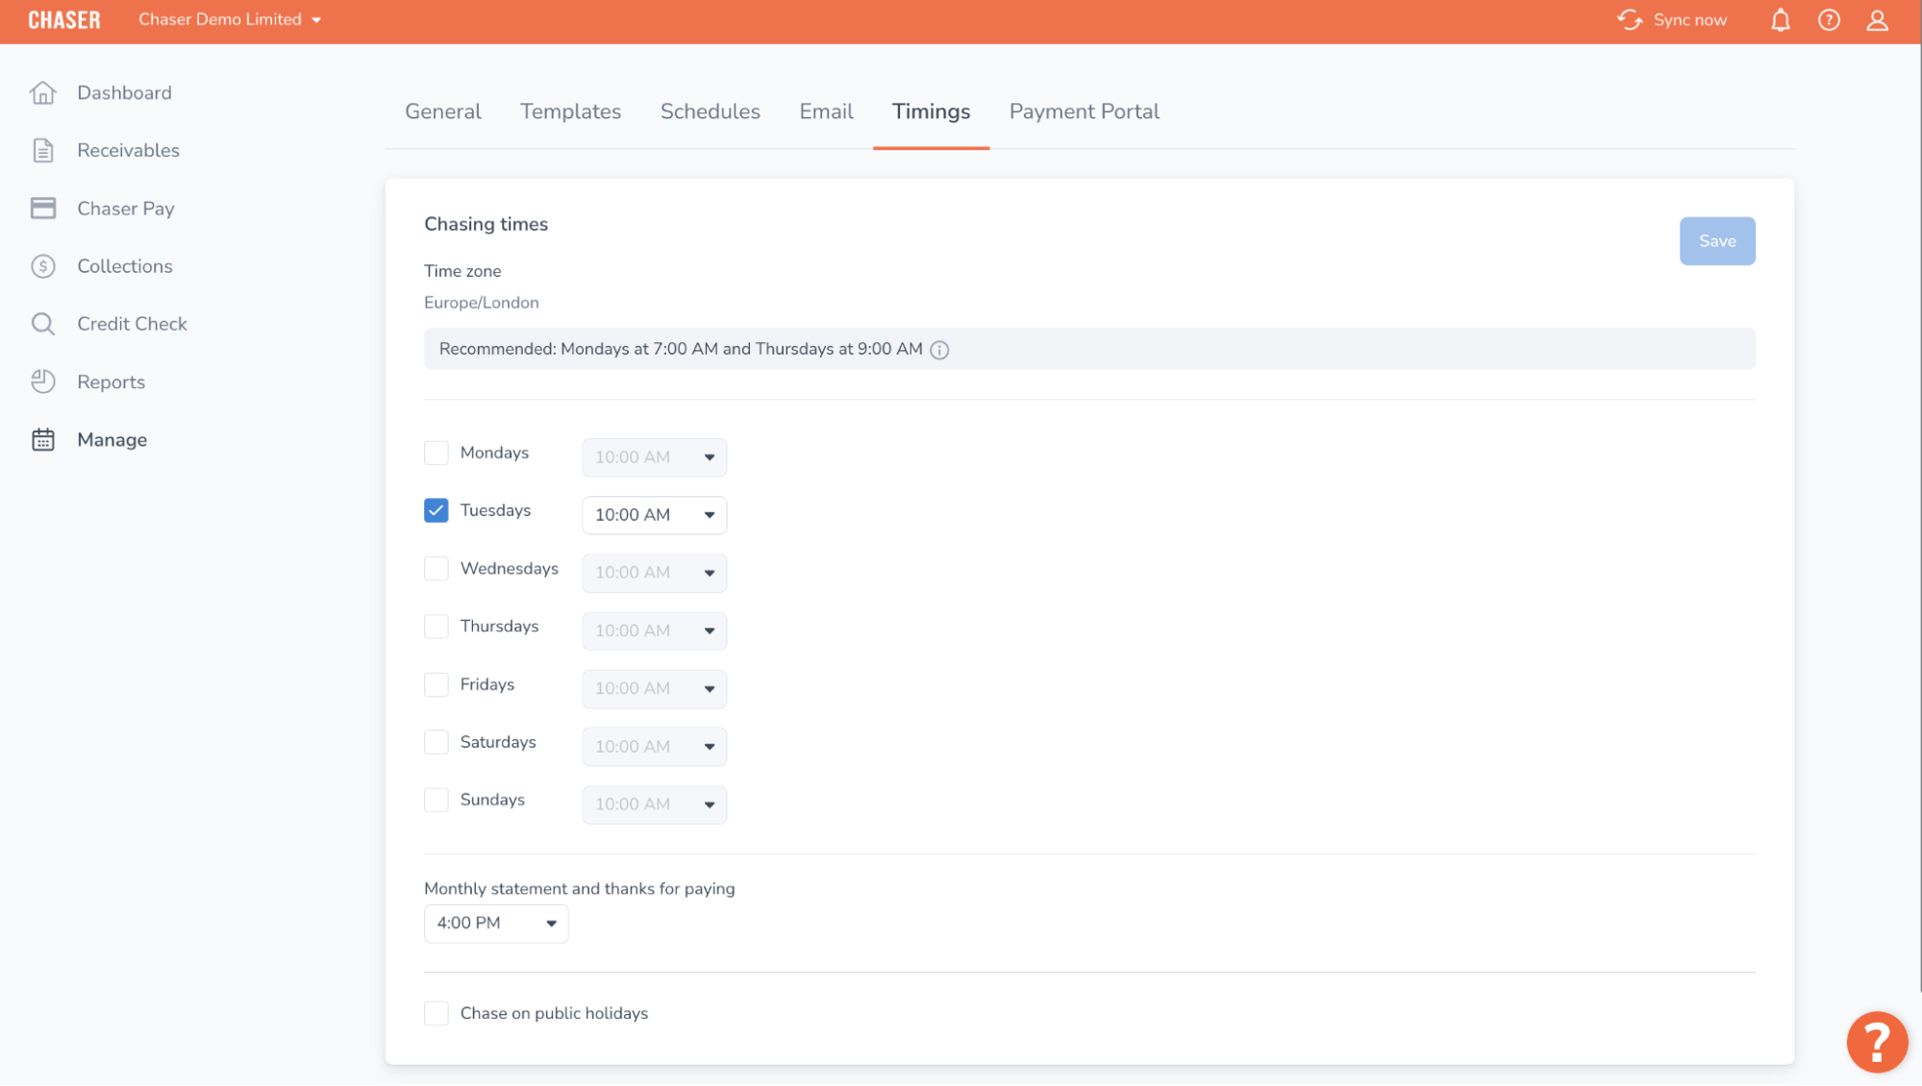Tick Chase on public holidays
The height and width of the screenshot is (1086, 1922).
tap(437, 1013)
